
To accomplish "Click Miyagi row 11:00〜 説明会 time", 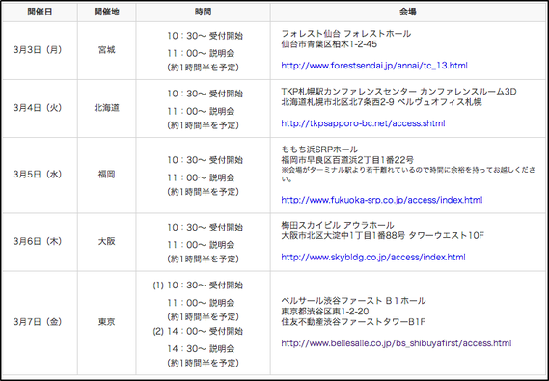I will [201, 53].
